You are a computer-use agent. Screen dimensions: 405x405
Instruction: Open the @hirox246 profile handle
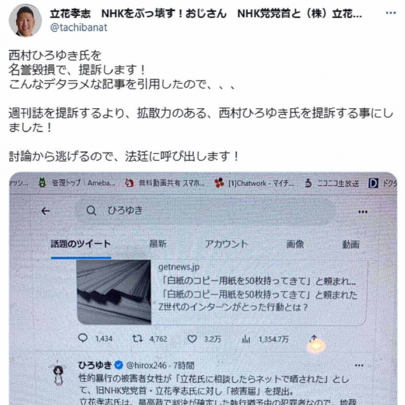point(146,366)
